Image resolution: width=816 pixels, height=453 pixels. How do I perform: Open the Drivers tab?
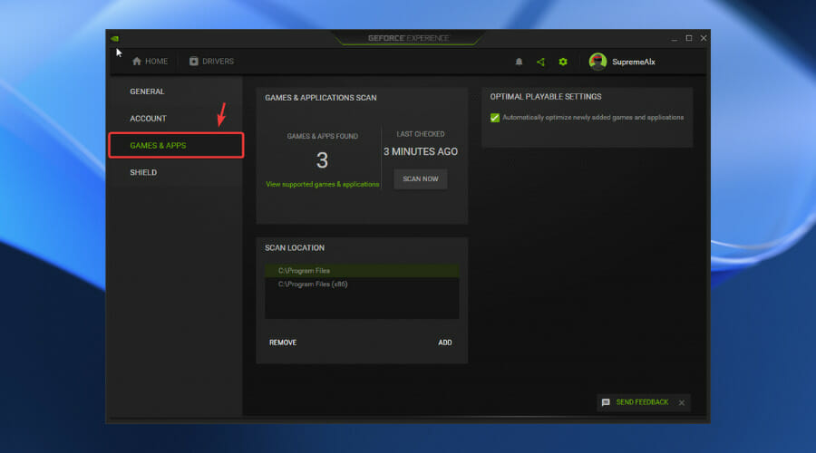pyautogui.click(x=211, y=62)
